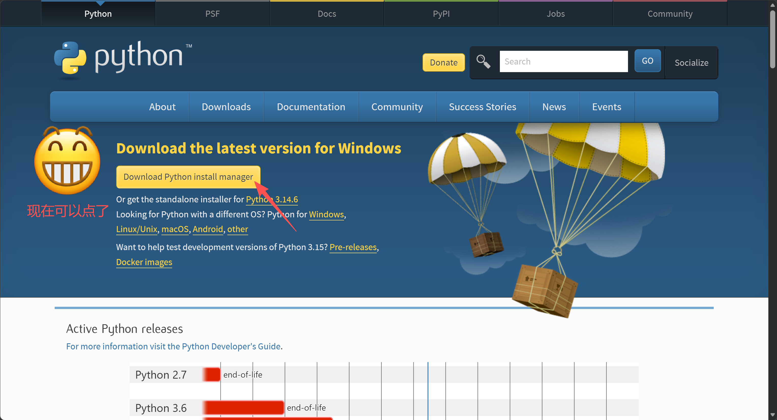Click the red Python 3.6 end-of-life bar
This screenshot has width=777, height=420.
point(244,408)
